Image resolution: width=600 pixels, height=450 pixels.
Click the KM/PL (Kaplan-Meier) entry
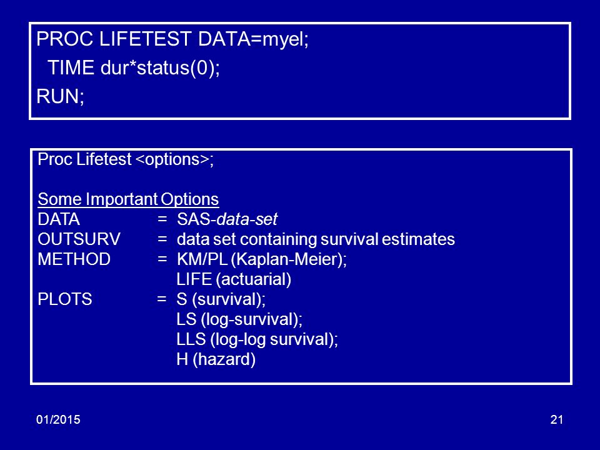[x=262, y=259]
